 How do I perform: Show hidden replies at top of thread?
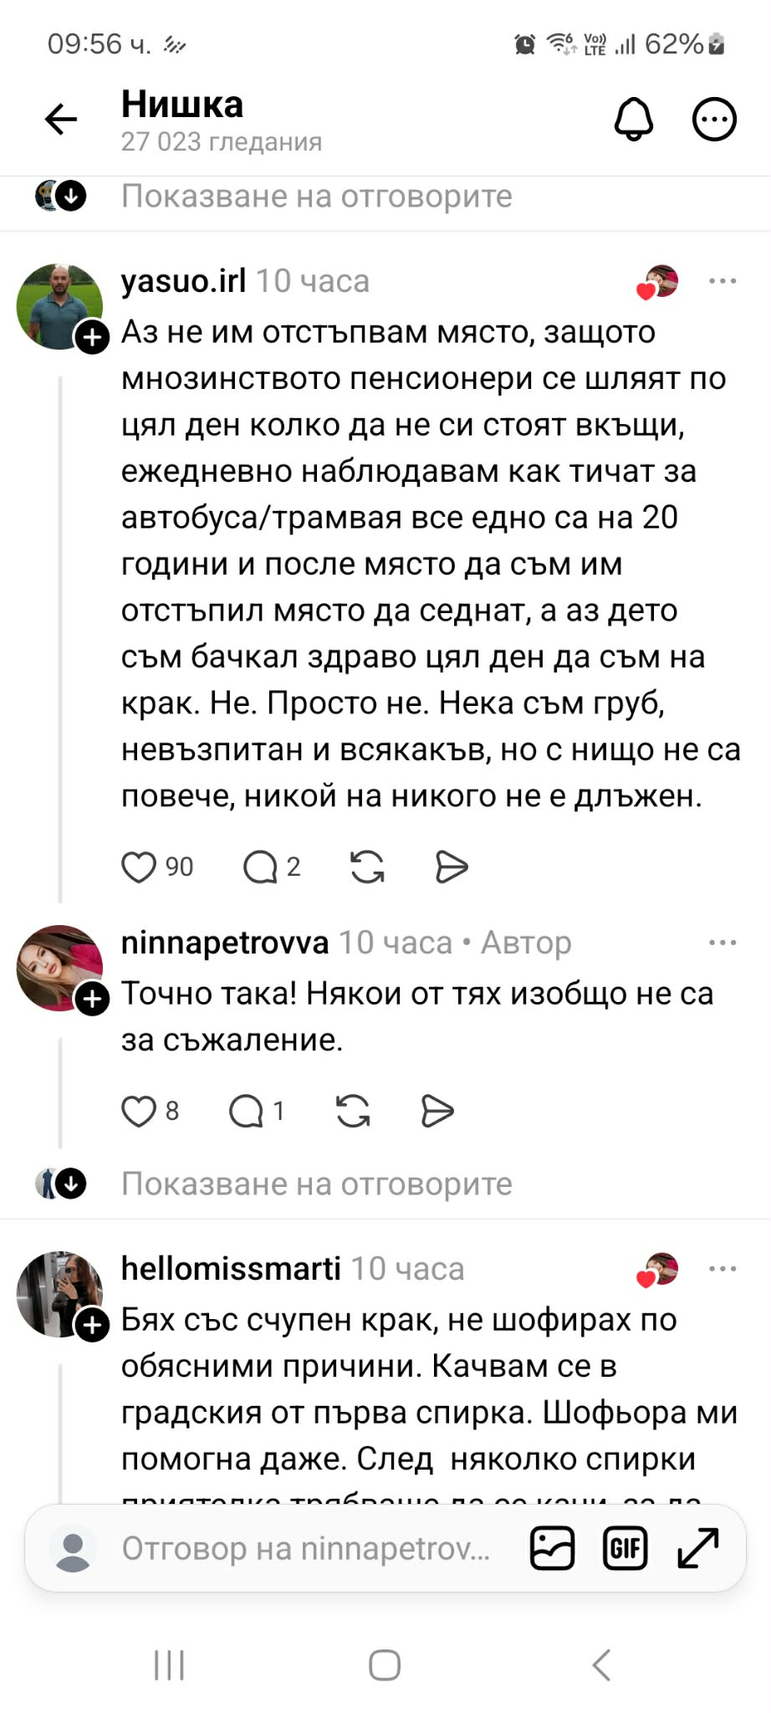tap(316, 197)
